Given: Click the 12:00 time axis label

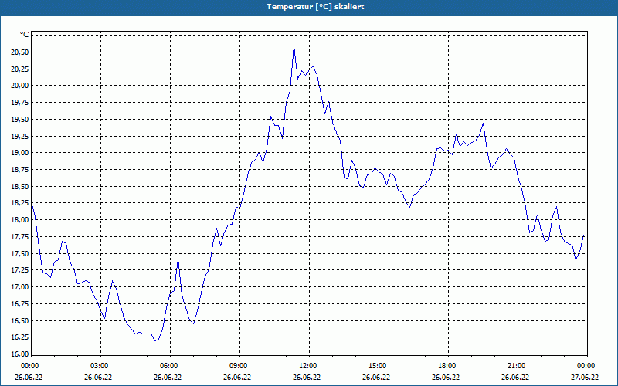Looking at the screenshot, I should pos(307,366).
